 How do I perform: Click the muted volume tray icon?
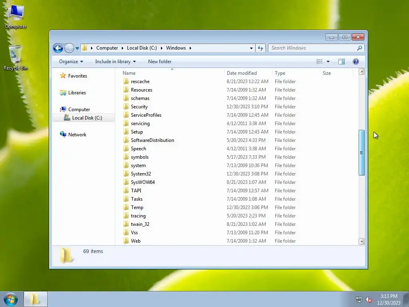pos(369,300)
